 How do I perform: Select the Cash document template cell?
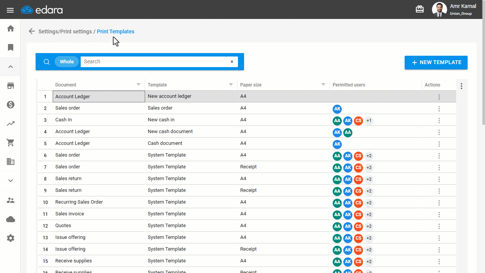(x=191, y=143)
